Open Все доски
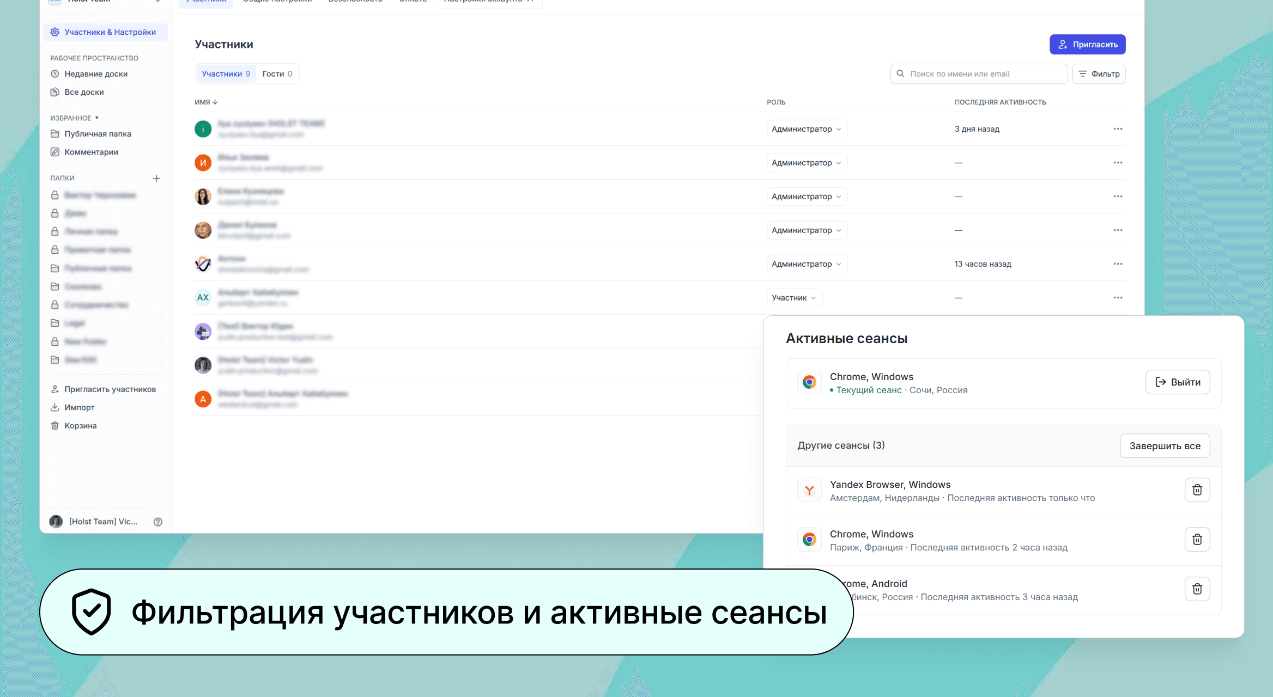This screenshot has width=1273, height=697. [77, 92]
